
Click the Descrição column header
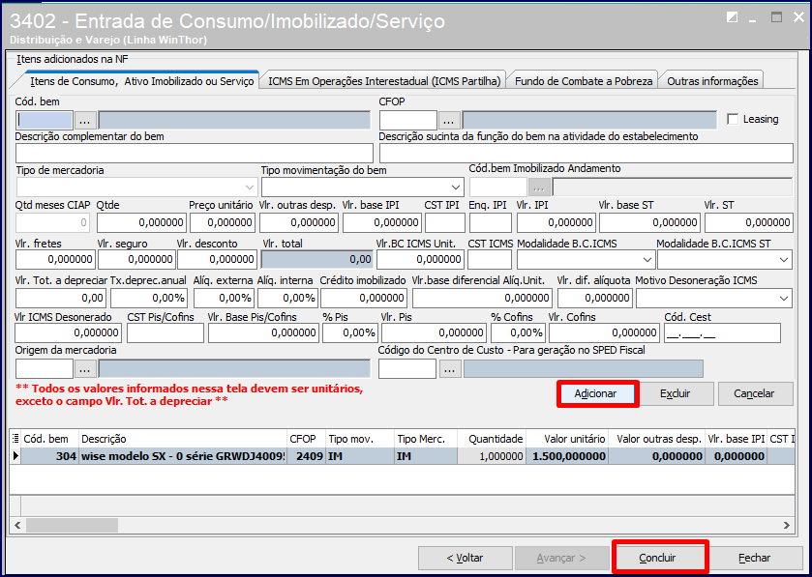tap(183, 439)
